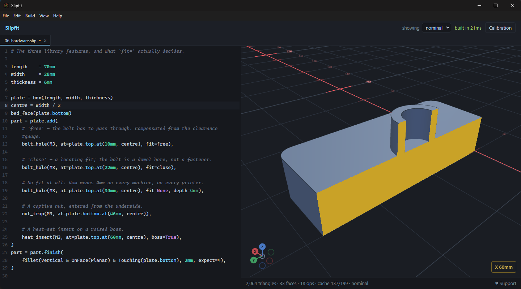The image size is (521, 289).
Task: Open the Build menu
Action: tap(30, 16)
